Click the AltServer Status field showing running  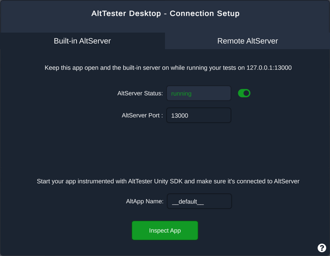point(199,93)
